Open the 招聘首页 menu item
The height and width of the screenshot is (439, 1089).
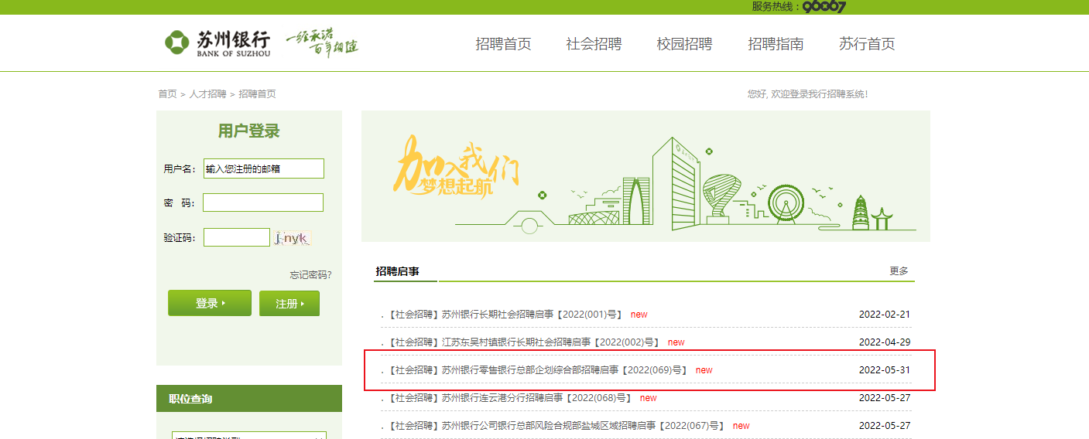pos(503,44)
